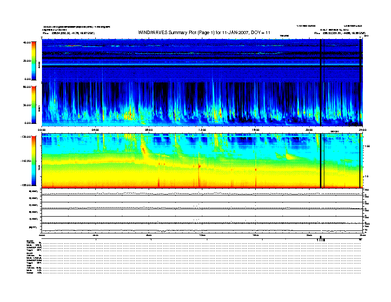Click the RAD1 spectrogram color scale bar
391x302 pixels.
click(34, 105)
